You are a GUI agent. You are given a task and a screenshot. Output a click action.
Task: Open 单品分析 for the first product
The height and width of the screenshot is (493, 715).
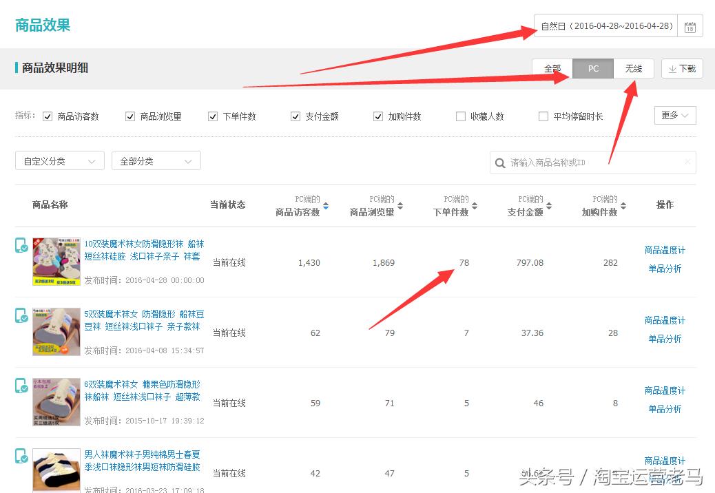664,269
